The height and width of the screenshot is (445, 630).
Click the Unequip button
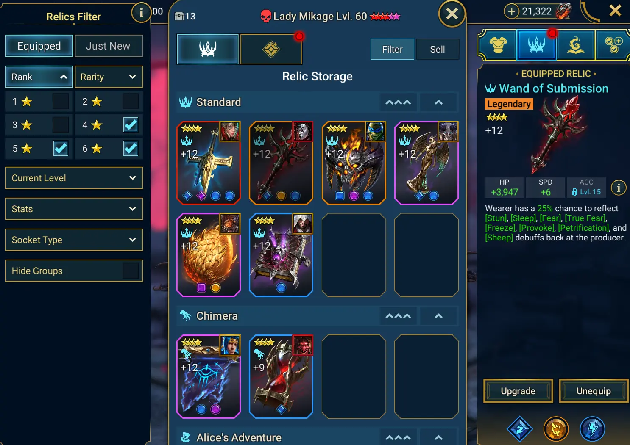[x=594, y=391]
